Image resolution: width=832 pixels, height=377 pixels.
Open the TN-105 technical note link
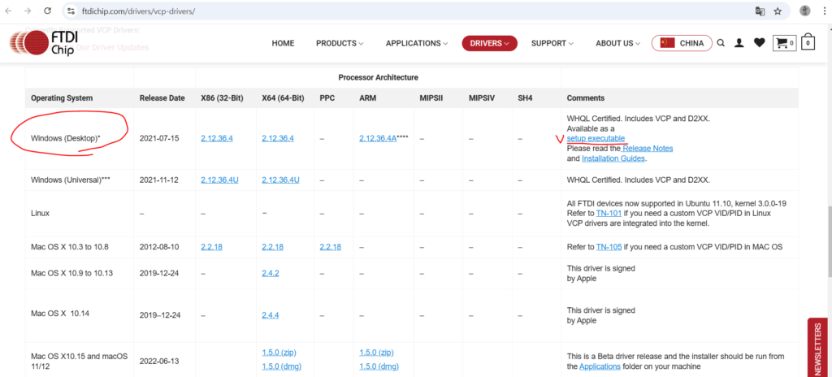pos(608,247)
